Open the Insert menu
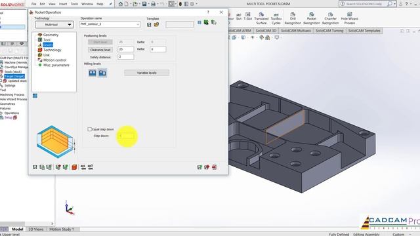 coord(63,4)
